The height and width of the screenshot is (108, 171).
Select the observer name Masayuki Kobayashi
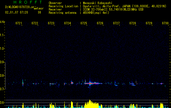[98, 3]
